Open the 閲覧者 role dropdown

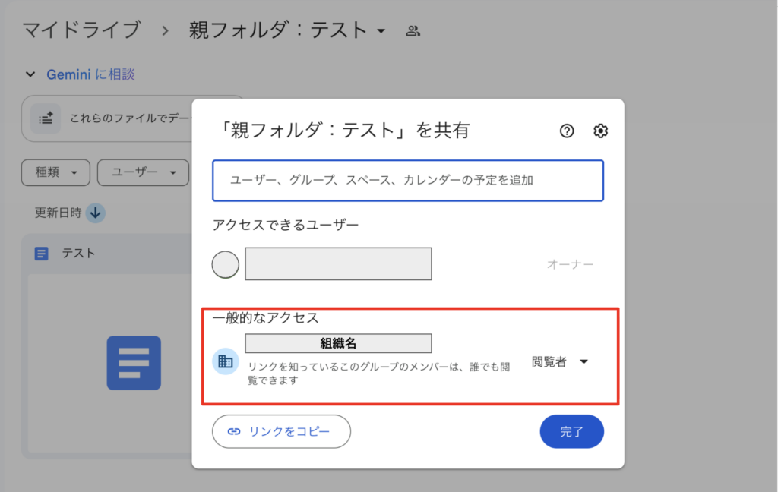561,362
